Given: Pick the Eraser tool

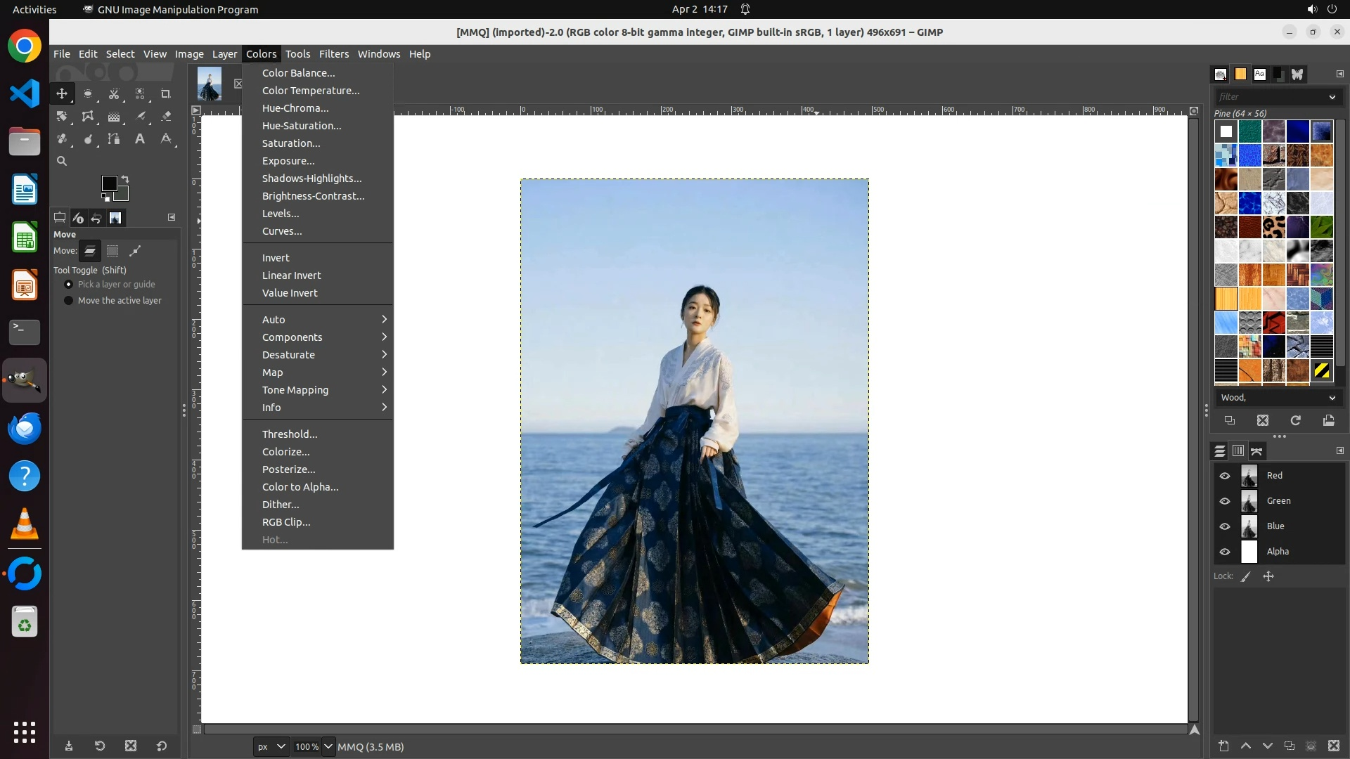Looking at the screenshot, I should tap(166, 116).
